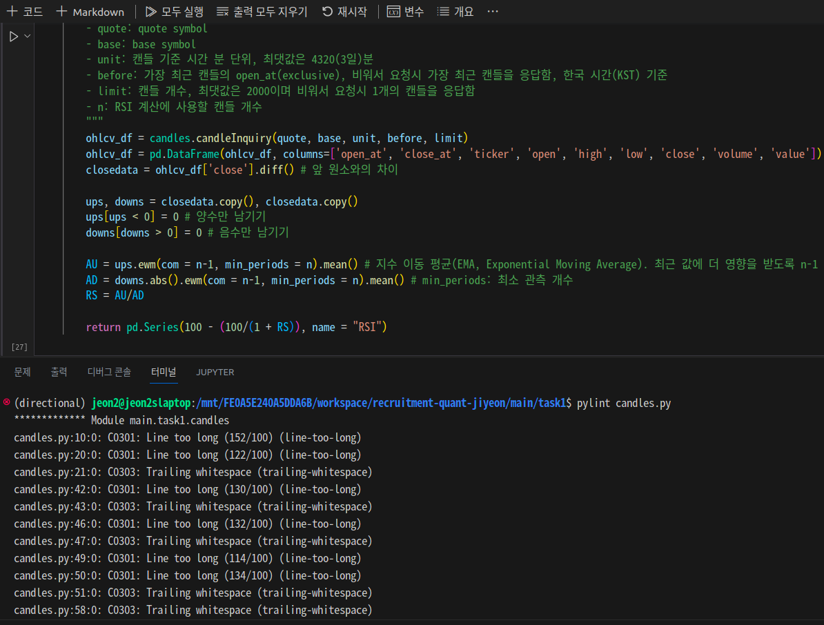Viewport: 824px width, 625px height.
Task: Open the candles.py:20:0 line-too-long message
Action: 188,455
